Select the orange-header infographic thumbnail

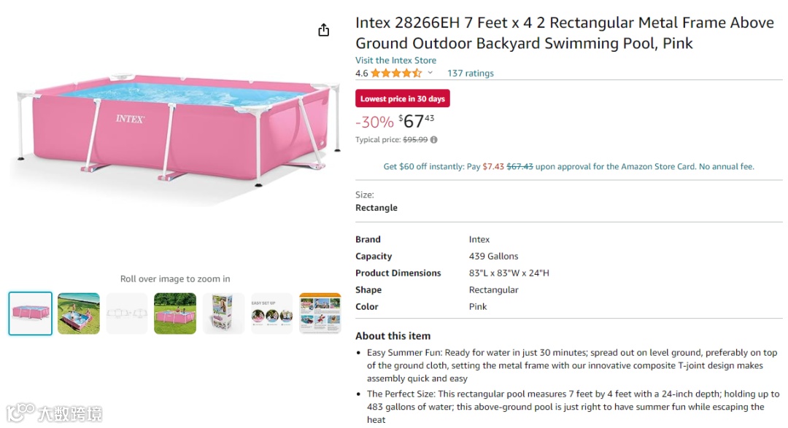(320, 314)
